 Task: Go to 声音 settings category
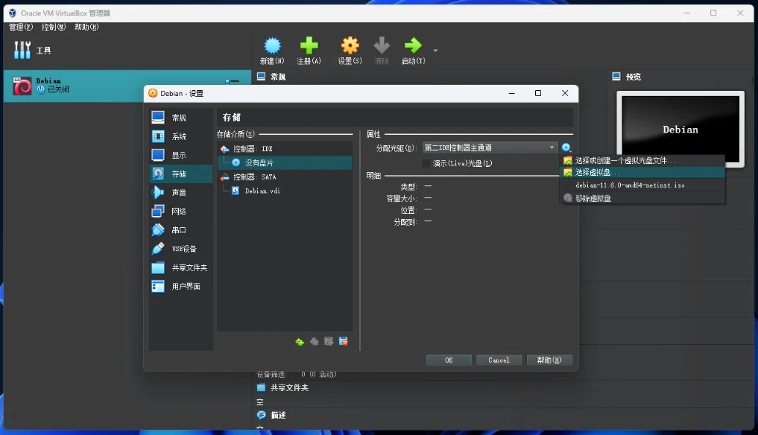181,193
